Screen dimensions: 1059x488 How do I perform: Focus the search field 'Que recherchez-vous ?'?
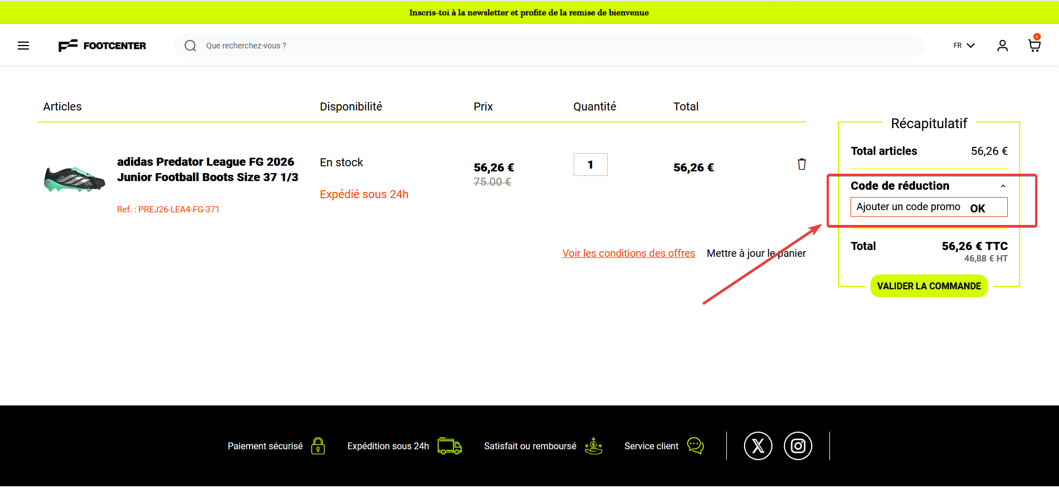(550, 46)
